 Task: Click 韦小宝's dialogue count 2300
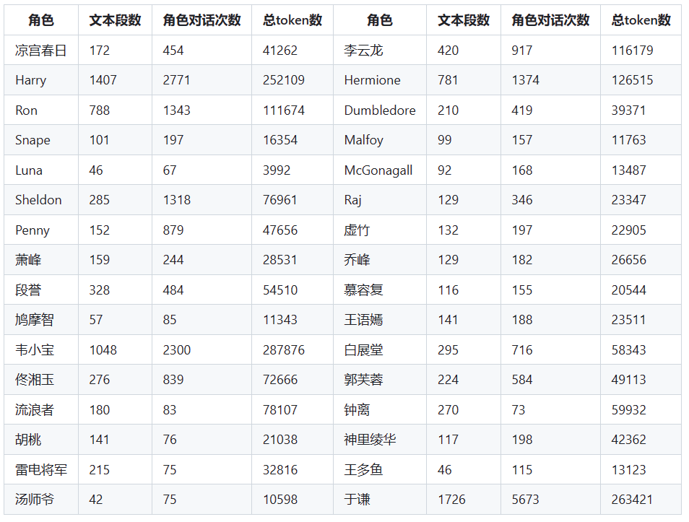177,349
